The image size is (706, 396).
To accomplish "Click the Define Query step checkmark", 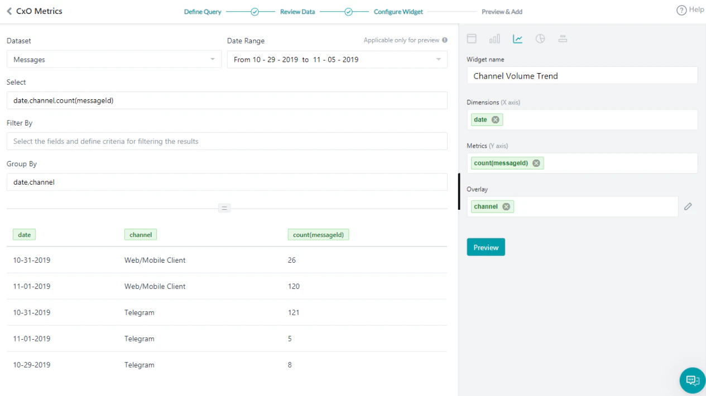I will tap(254, 12).
